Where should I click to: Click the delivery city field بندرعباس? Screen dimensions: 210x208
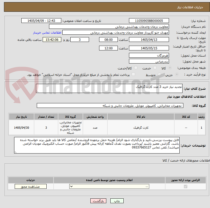[149, 61]
